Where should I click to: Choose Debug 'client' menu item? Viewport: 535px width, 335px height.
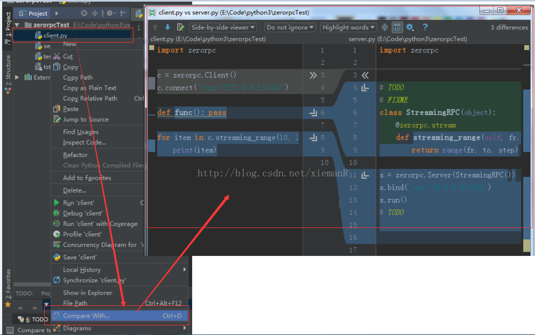point(97,213)
